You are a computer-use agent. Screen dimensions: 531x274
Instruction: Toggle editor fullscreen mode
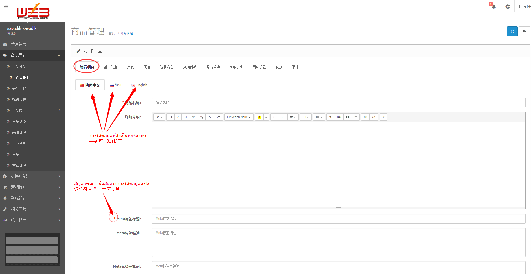pyautogui.click(x=365, y=117)
